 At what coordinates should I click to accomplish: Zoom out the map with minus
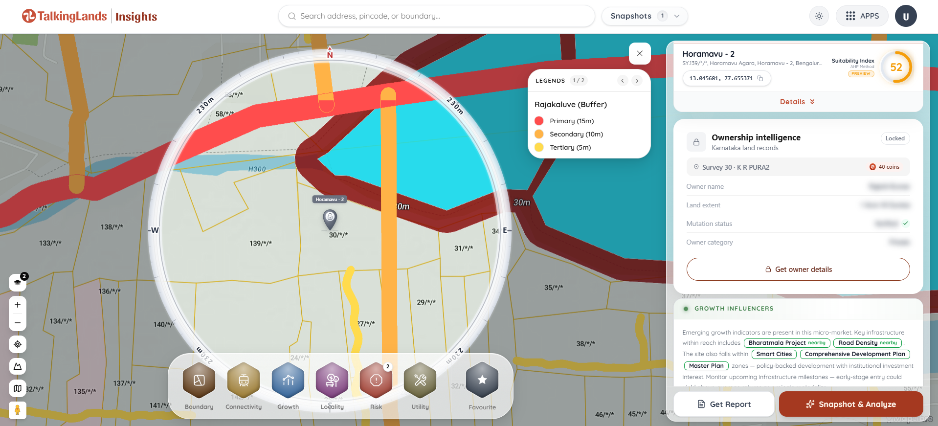click(18, 323)
